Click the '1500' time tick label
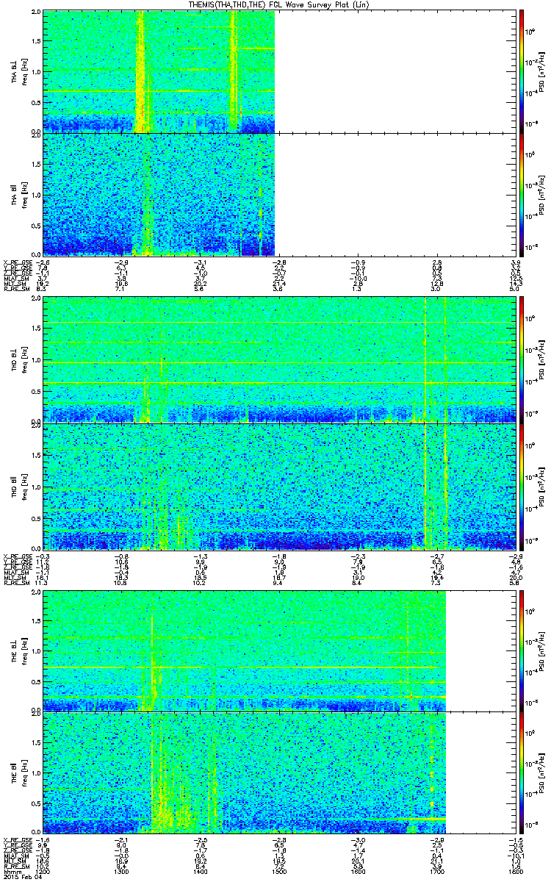Screen dimensions: 551x882 point(279,872)
